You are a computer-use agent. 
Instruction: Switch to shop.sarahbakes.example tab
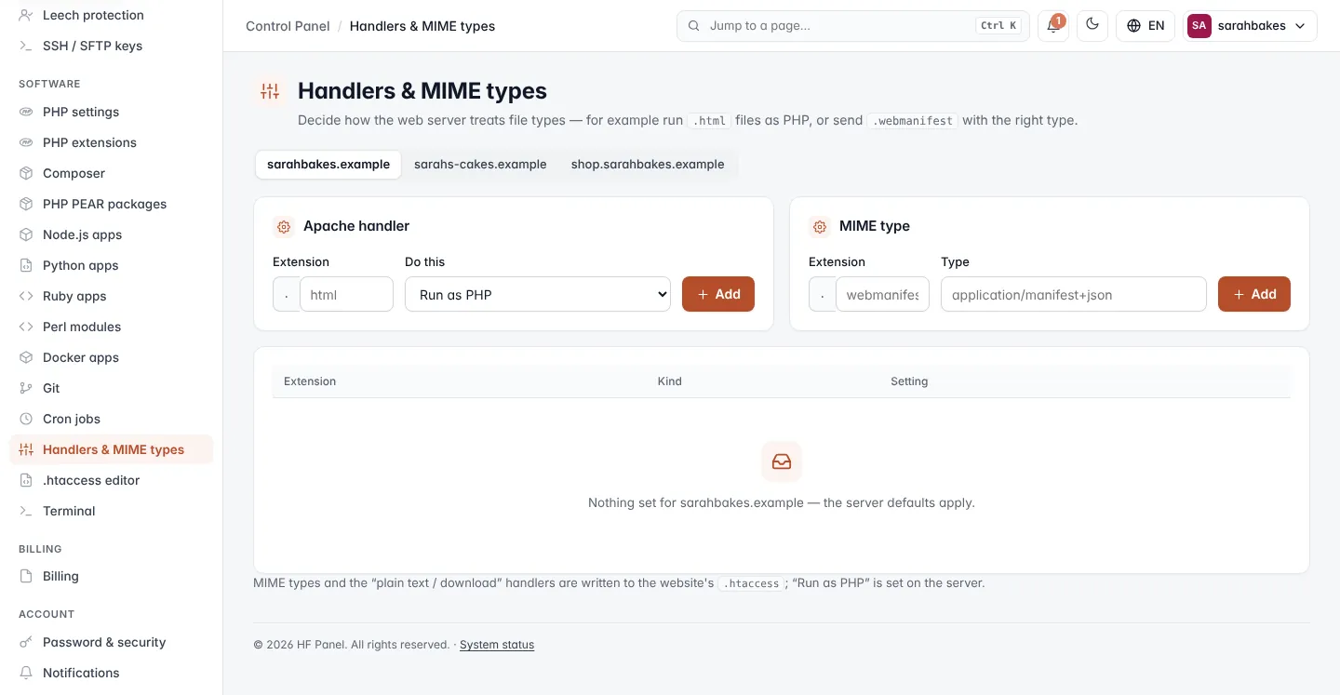click(x=648, y=164)
